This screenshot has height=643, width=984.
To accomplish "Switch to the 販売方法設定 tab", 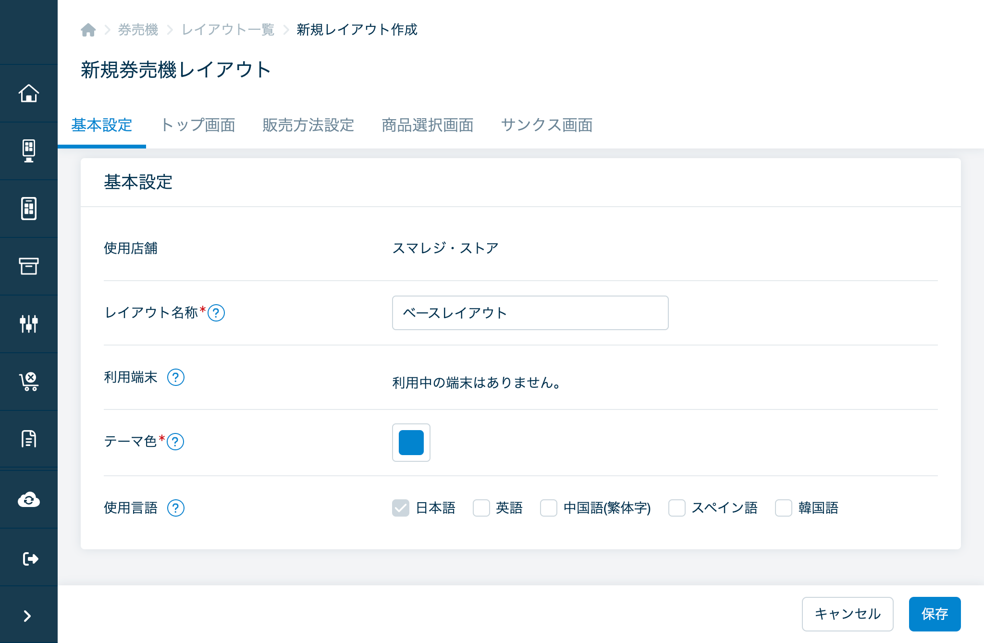I will click(308, 125).
